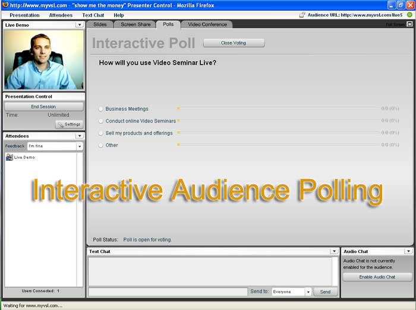Click the 'Live Demo' attendee name
Screen dimensions: 416x310
(24, 158)
